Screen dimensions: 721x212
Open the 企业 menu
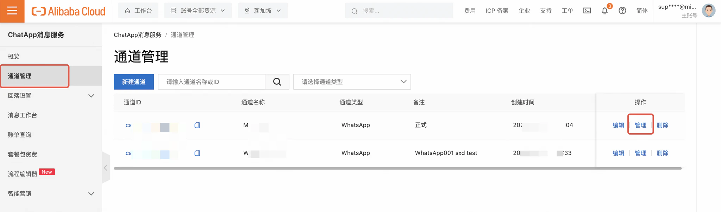[524, 11]
